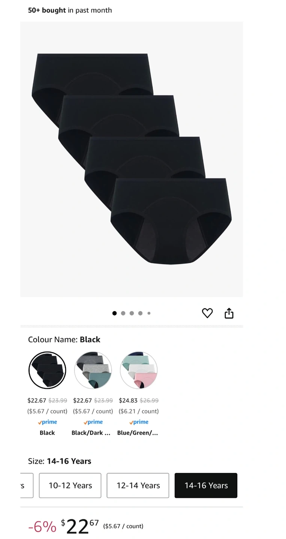Choose size 14-16 Years
This screenshot has height=539, width=286.
click(206, 485)
